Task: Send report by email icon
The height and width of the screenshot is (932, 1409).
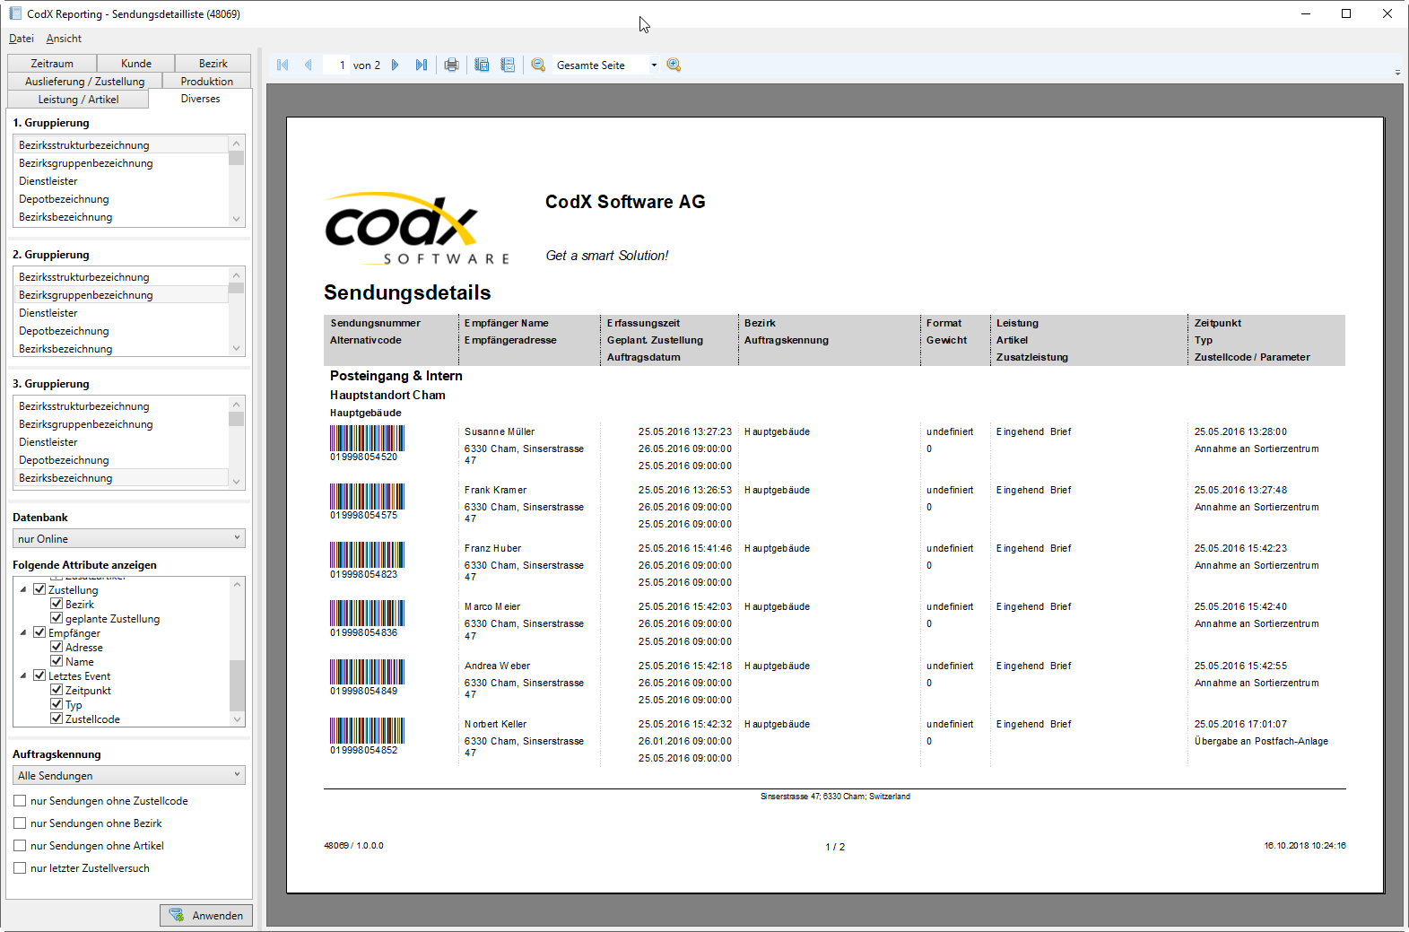Action: pyautogui.click(x=508, y=65)
